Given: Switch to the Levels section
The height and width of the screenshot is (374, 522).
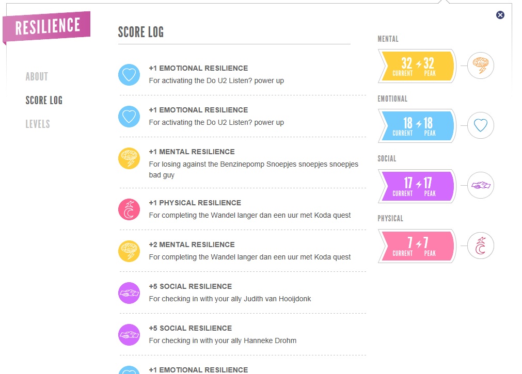Looking at the screenshot, I should tap(38, 124).
